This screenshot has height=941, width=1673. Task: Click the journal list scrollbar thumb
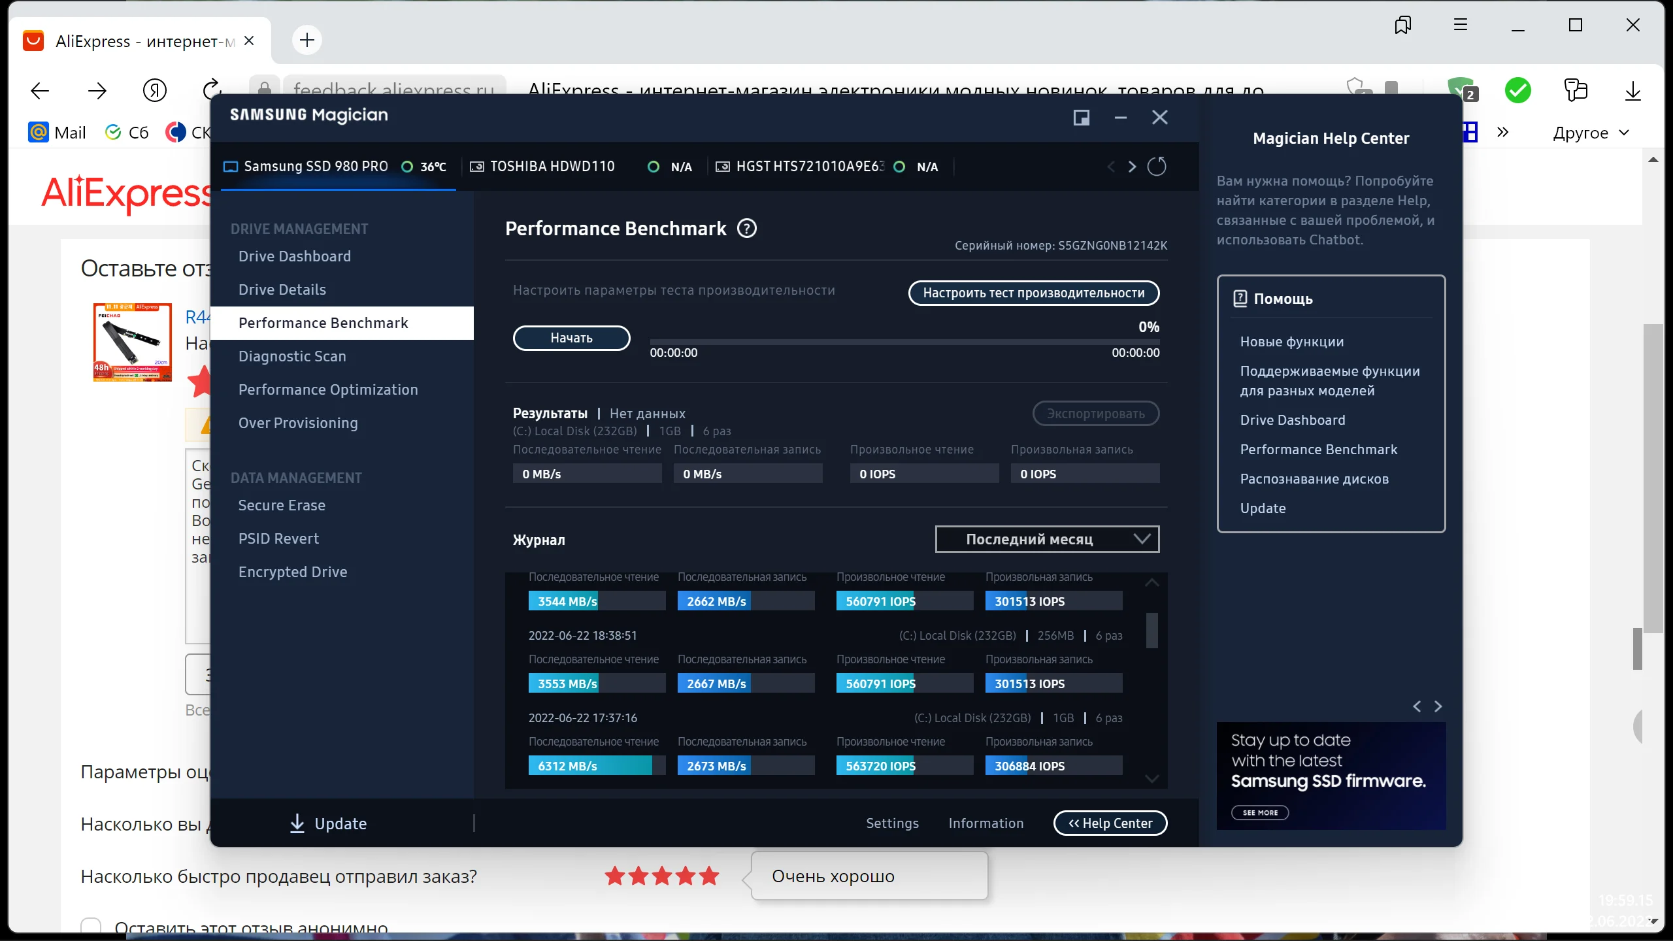[x=1152, y=630]
